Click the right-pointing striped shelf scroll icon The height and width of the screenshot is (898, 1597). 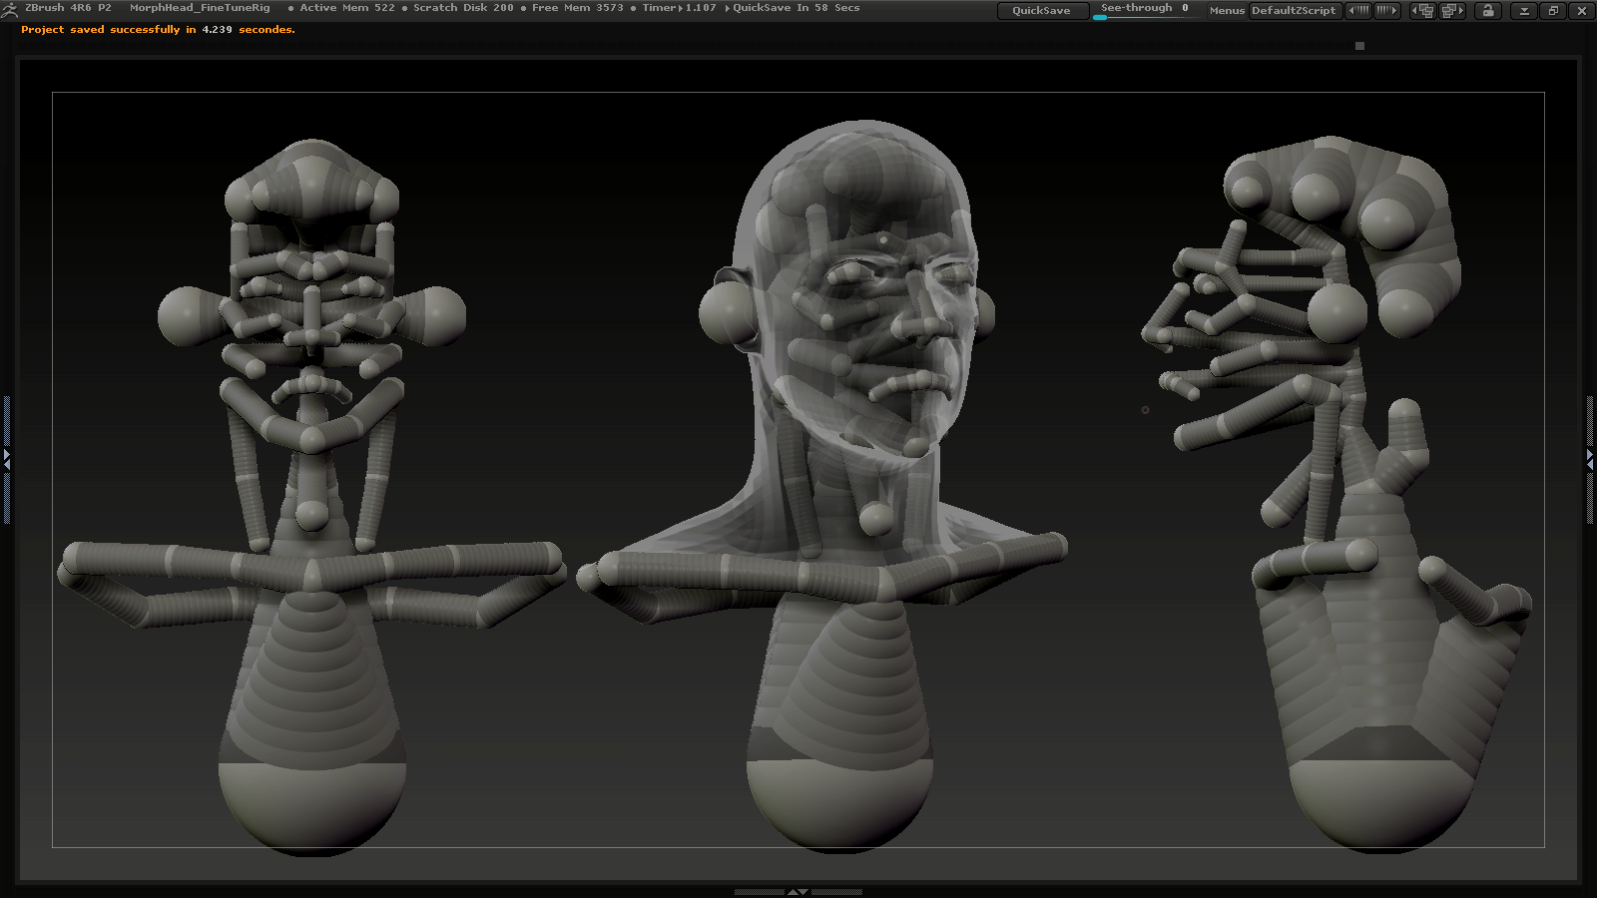click(x=1386, y=11)
